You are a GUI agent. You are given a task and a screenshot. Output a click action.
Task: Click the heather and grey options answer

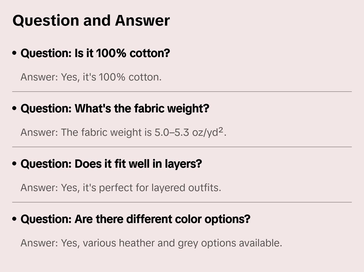pyautogui.click(x=151, y=243)
